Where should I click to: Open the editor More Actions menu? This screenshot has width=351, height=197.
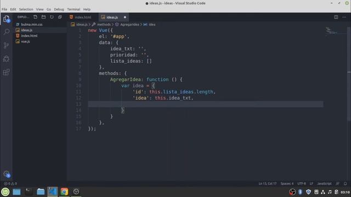(x=344, y=17)
